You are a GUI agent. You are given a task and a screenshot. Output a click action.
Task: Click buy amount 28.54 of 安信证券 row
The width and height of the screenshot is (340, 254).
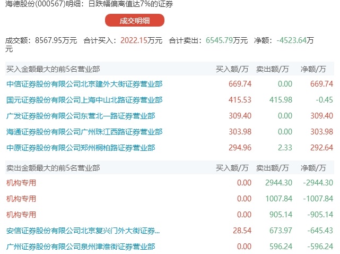pos(242,231)
